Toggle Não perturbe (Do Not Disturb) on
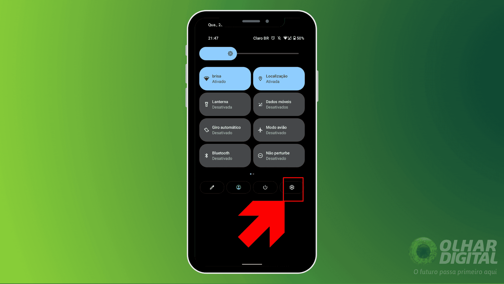504x284 pixels. pyautogui.click(x=279, y=155)
